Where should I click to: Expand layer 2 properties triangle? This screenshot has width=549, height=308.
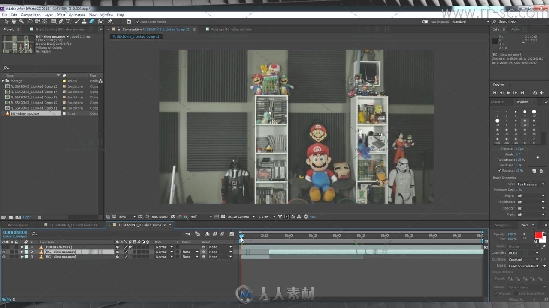coord(22,252)
